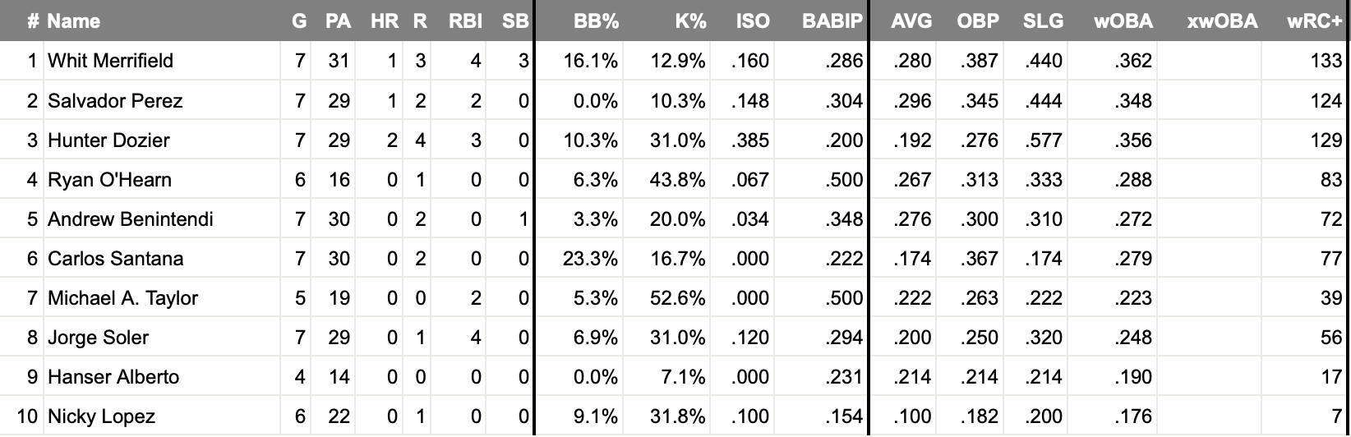Viewport: 1351px width, 437px height.
Task: Select Jorge Soler's wRC+ value 56
Action: click(1330, 338)
